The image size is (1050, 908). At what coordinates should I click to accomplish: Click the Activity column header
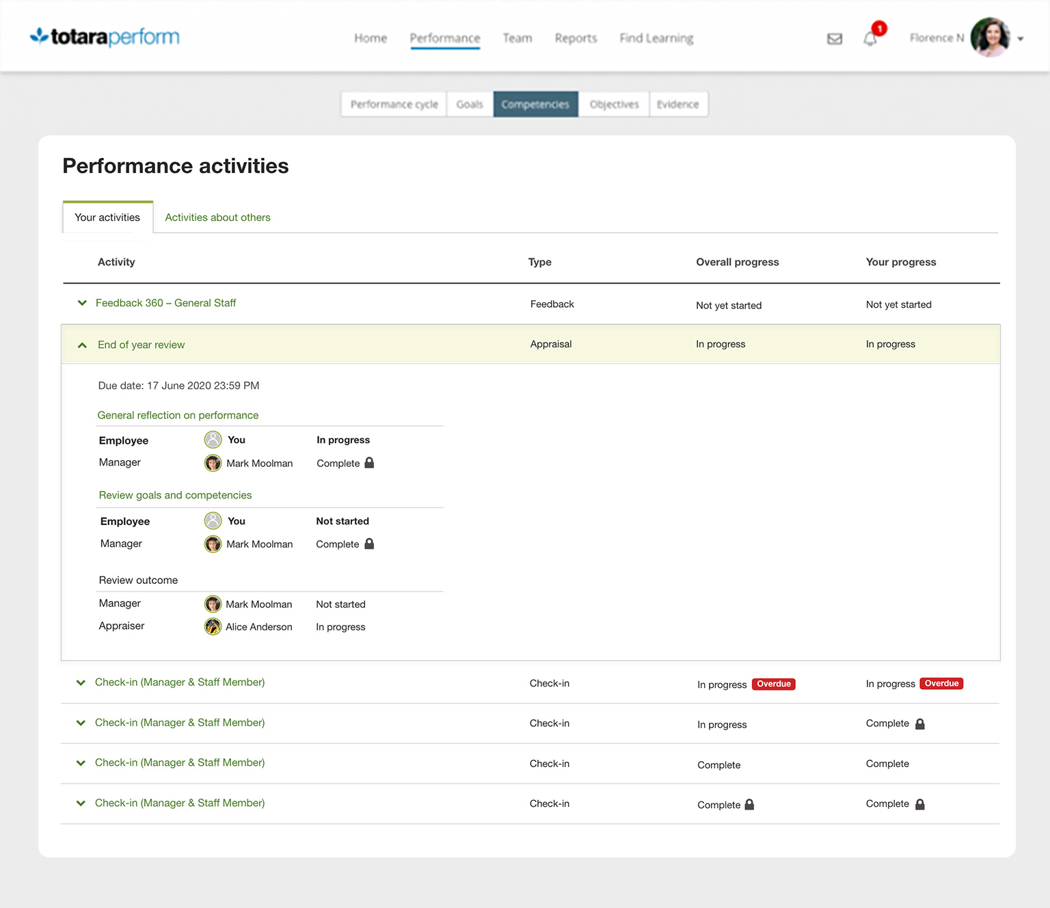(x=116, y=262)
